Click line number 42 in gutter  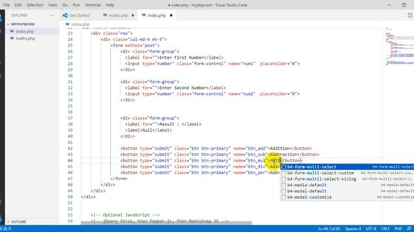[x=70, y=148]
